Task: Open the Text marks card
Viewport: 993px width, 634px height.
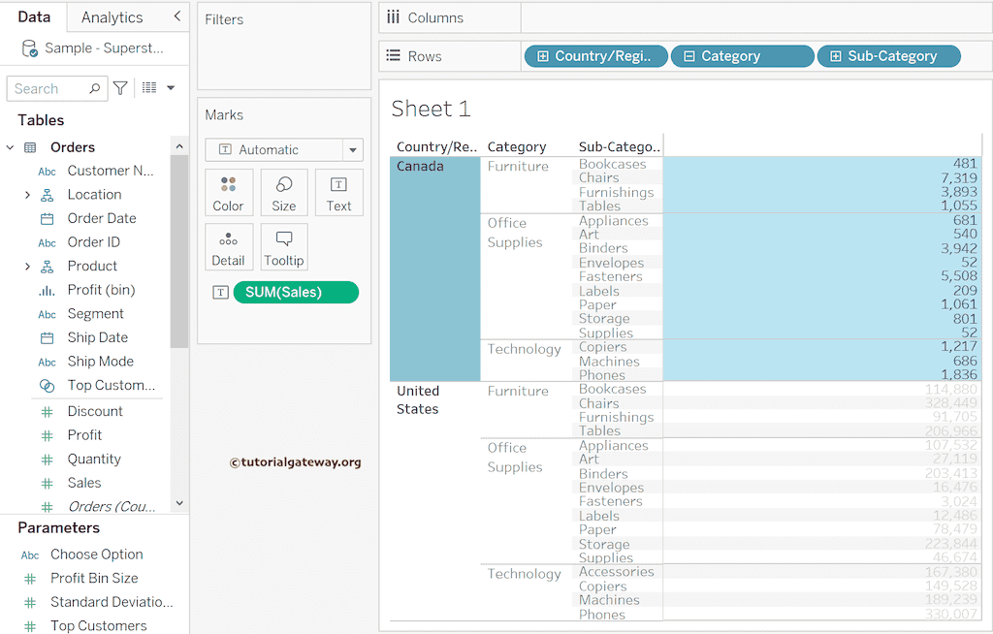Action: [x=338, y=192]
